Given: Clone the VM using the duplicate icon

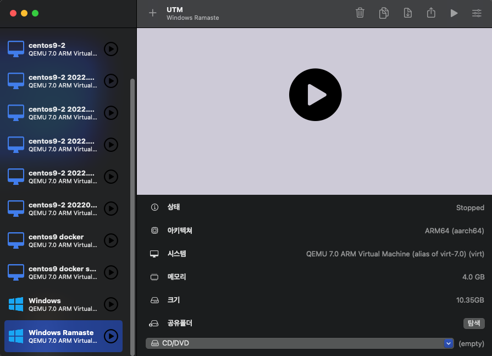Looking at the screenshot, I should (384, 13).
